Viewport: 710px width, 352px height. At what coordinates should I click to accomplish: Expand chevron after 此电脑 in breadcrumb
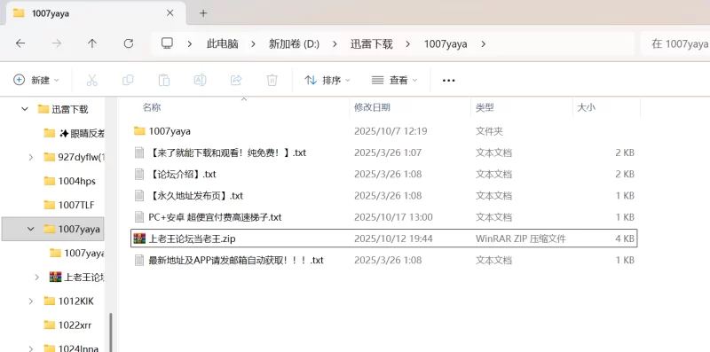(253, 43)
